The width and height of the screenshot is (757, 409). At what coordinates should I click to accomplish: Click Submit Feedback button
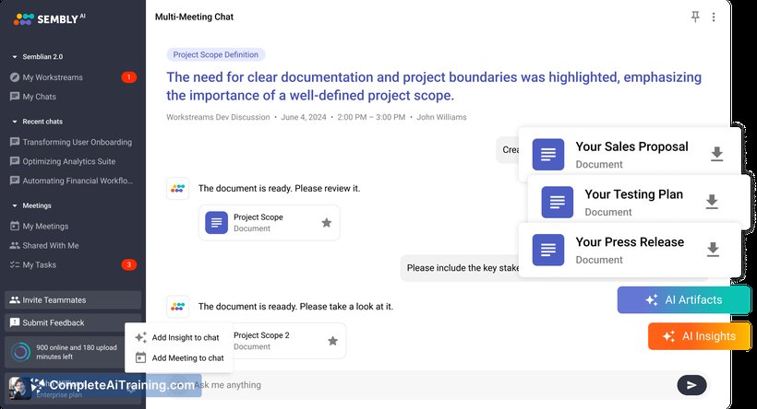tap(73, 322)
